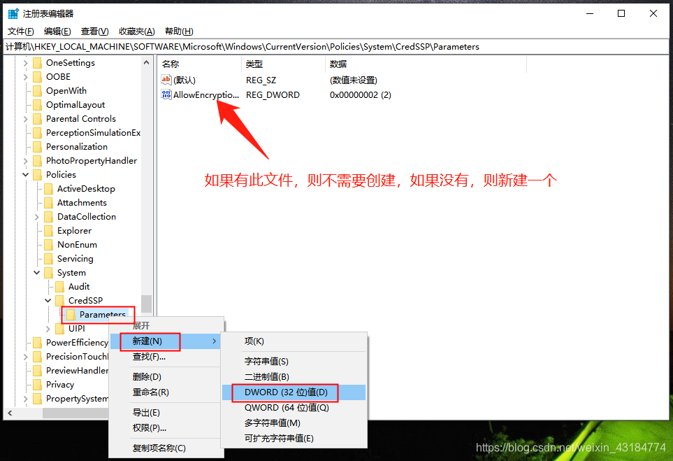
Task: Select the Personalization tree item
Action: click(76, 147)
